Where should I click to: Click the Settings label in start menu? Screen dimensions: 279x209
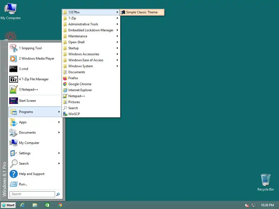tap(25, 153)
